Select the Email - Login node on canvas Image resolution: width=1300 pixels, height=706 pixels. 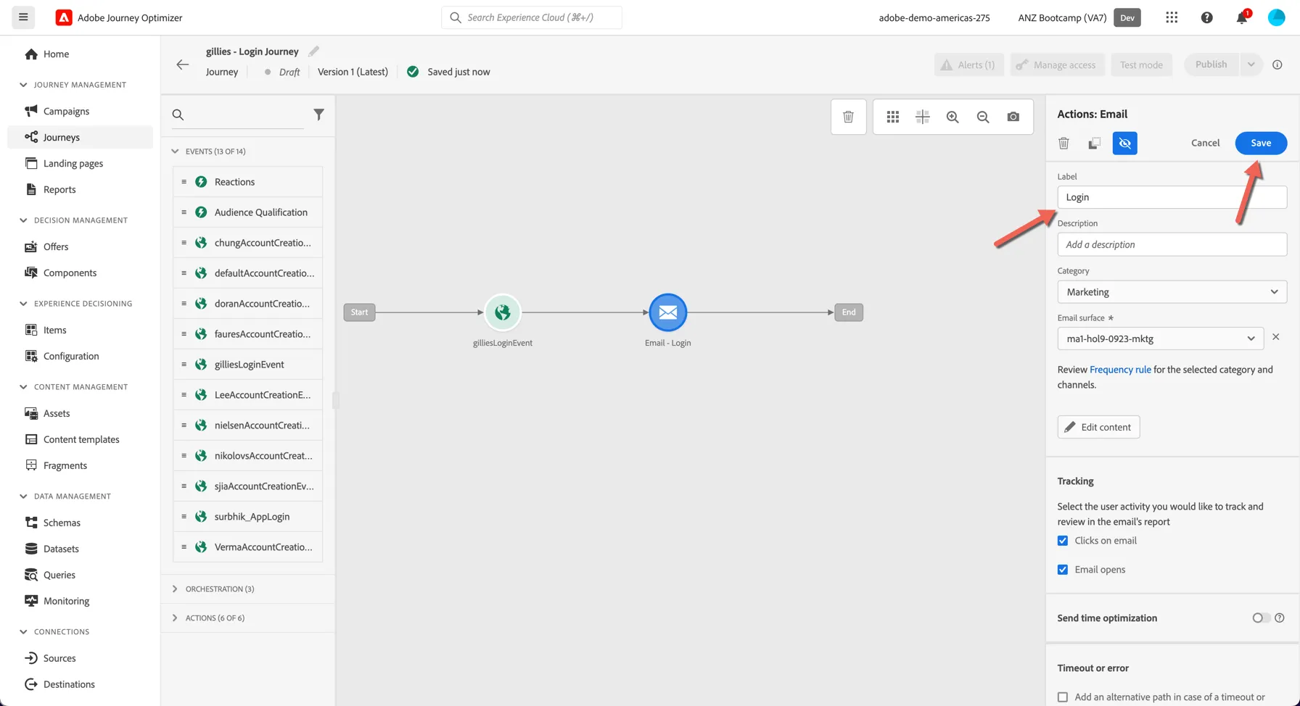(667, 312)
